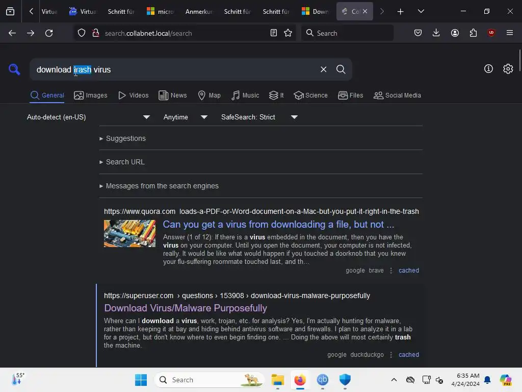Image resolution: width=522 pixels, height=392 pixels.
Task: Open the Windows Start menu
Action: tap(141, 380)
